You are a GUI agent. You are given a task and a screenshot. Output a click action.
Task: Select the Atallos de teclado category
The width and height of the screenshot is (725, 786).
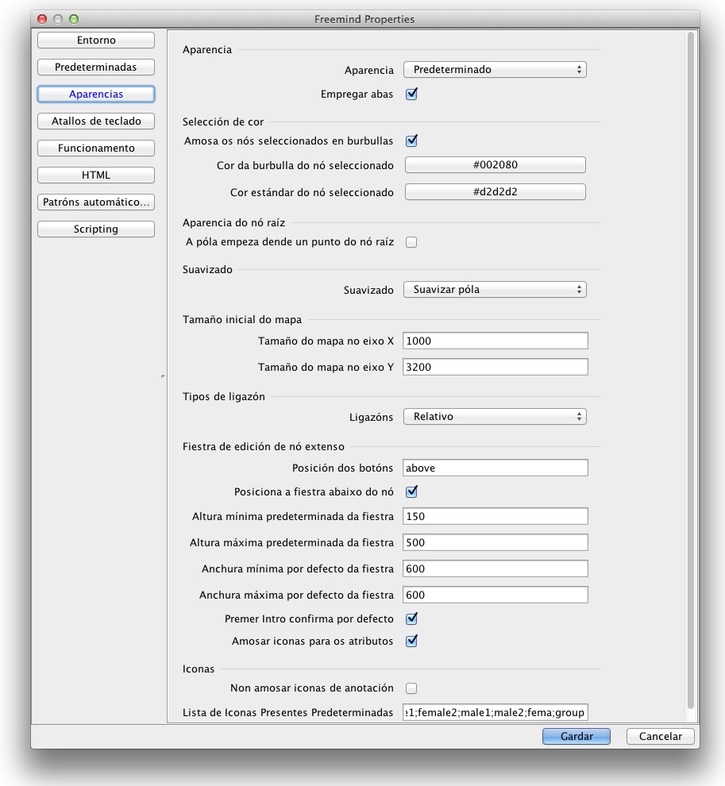[95, 121]
